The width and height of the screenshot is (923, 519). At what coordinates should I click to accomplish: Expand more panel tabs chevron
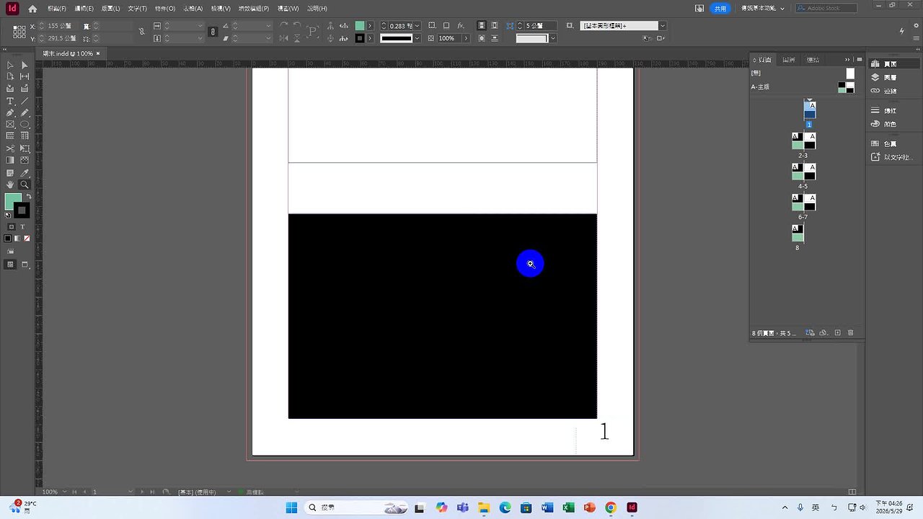[x=847, y=60]
